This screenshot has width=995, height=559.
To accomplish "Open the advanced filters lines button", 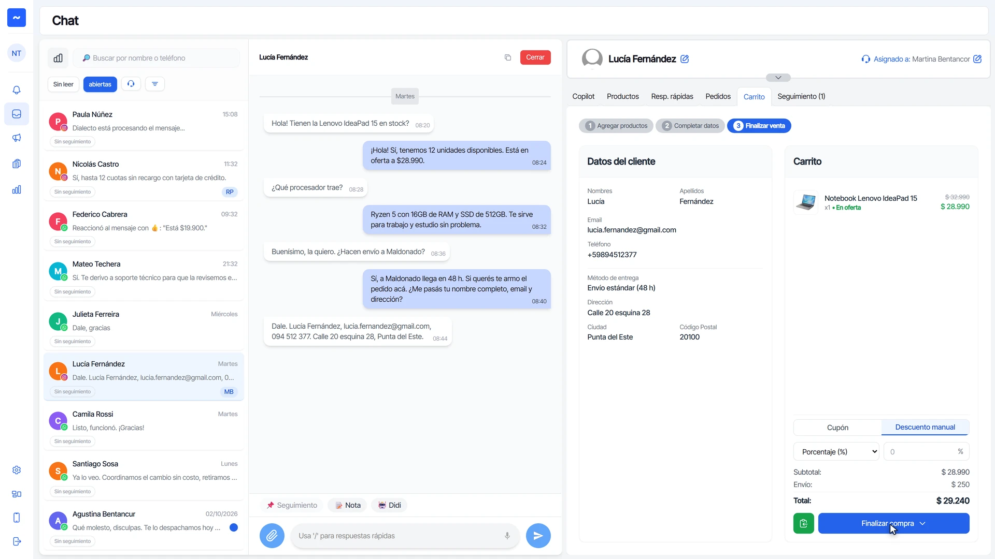I will [x=155, y=84].
